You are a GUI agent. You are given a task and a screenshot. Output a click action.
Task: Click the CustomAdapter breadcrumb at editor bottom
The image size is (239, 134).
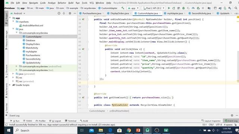pos(97,111)
